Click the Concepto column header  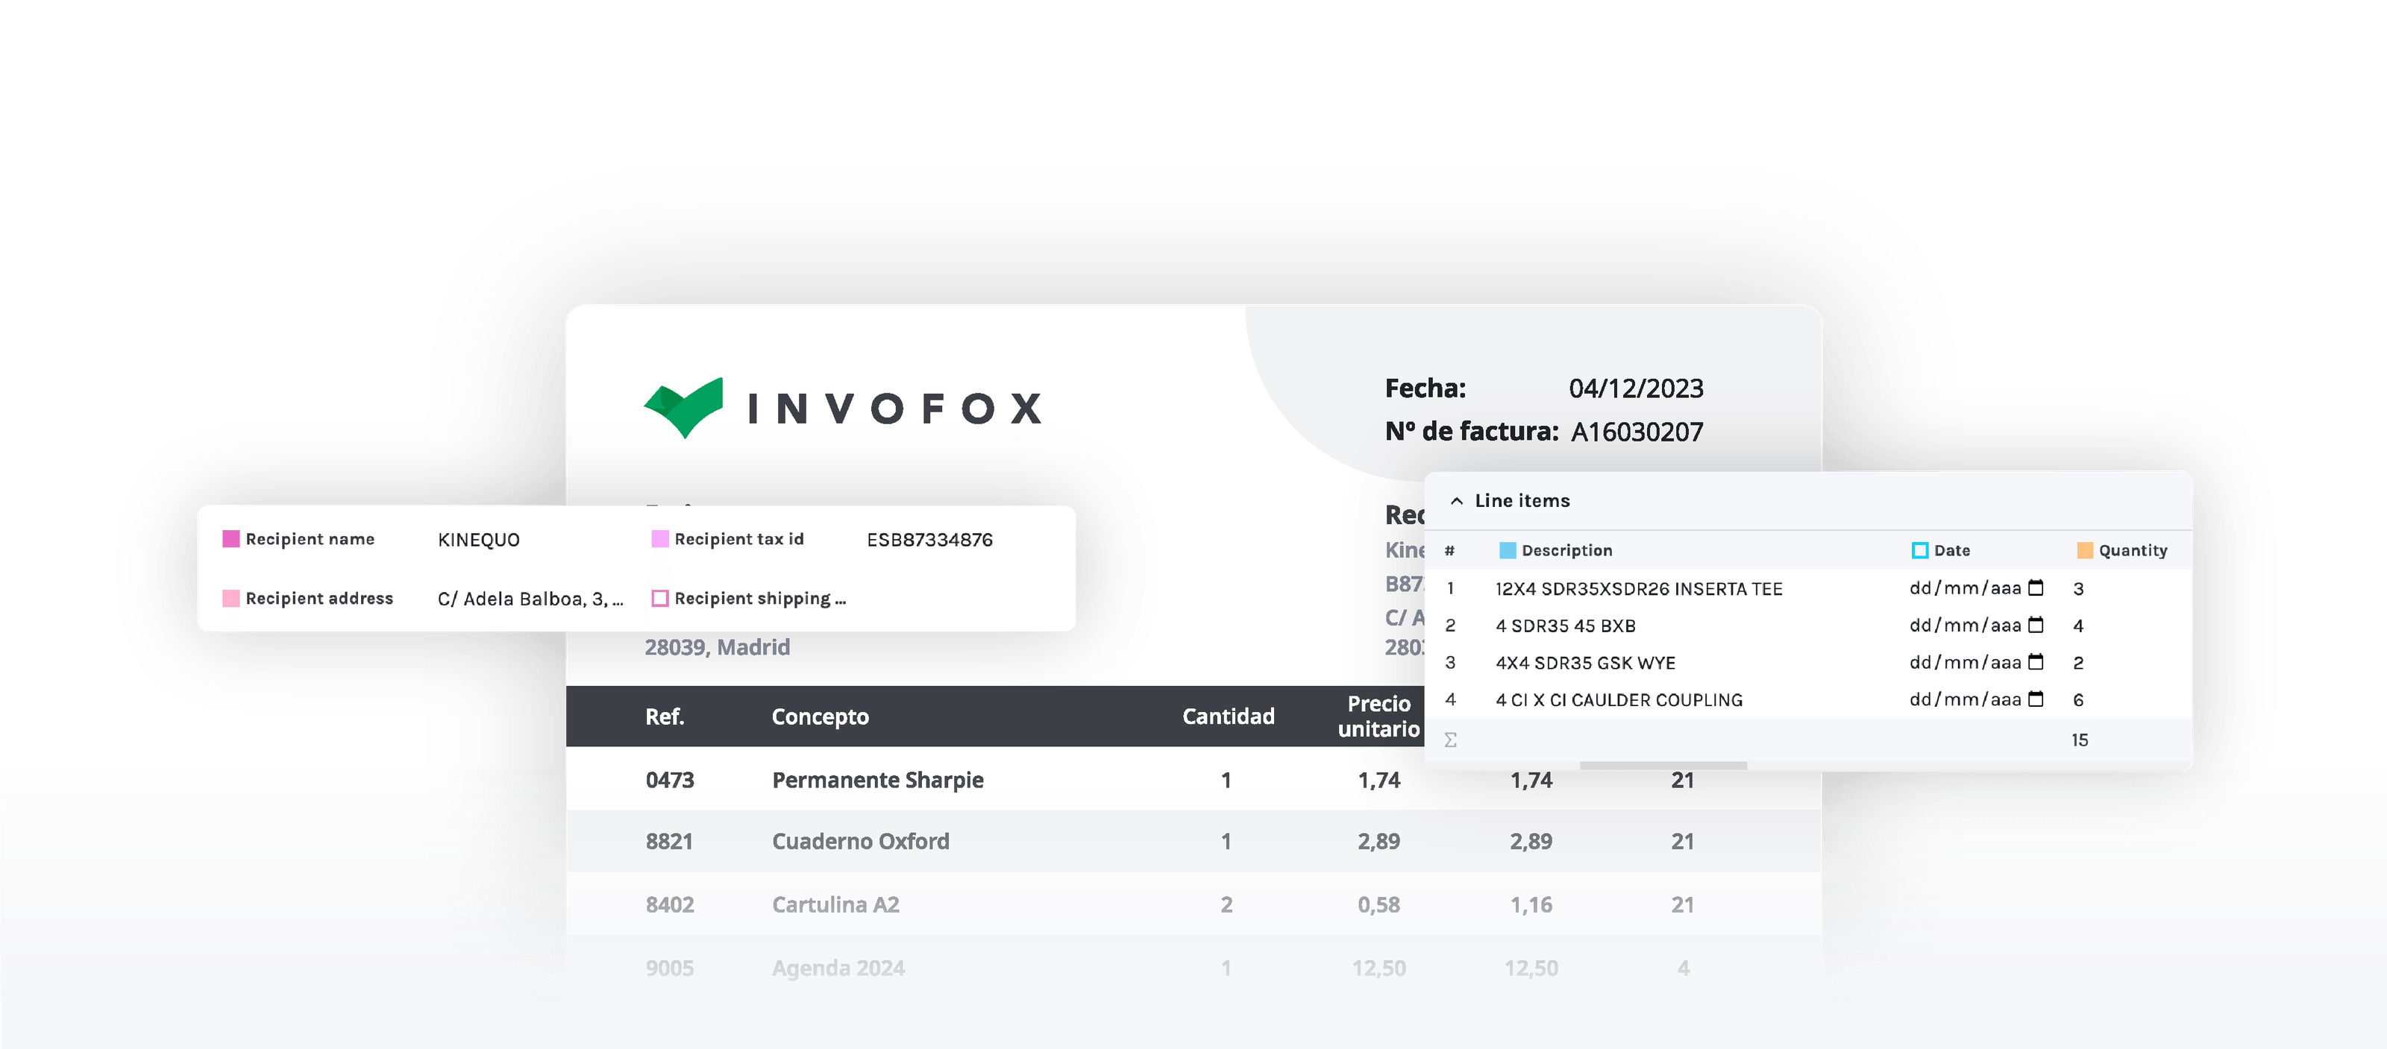coord(820,716)
